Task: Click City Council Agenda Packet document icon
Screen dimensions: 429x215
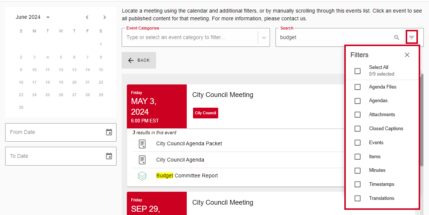Action: pyautogui.click(x=142, y=144)
